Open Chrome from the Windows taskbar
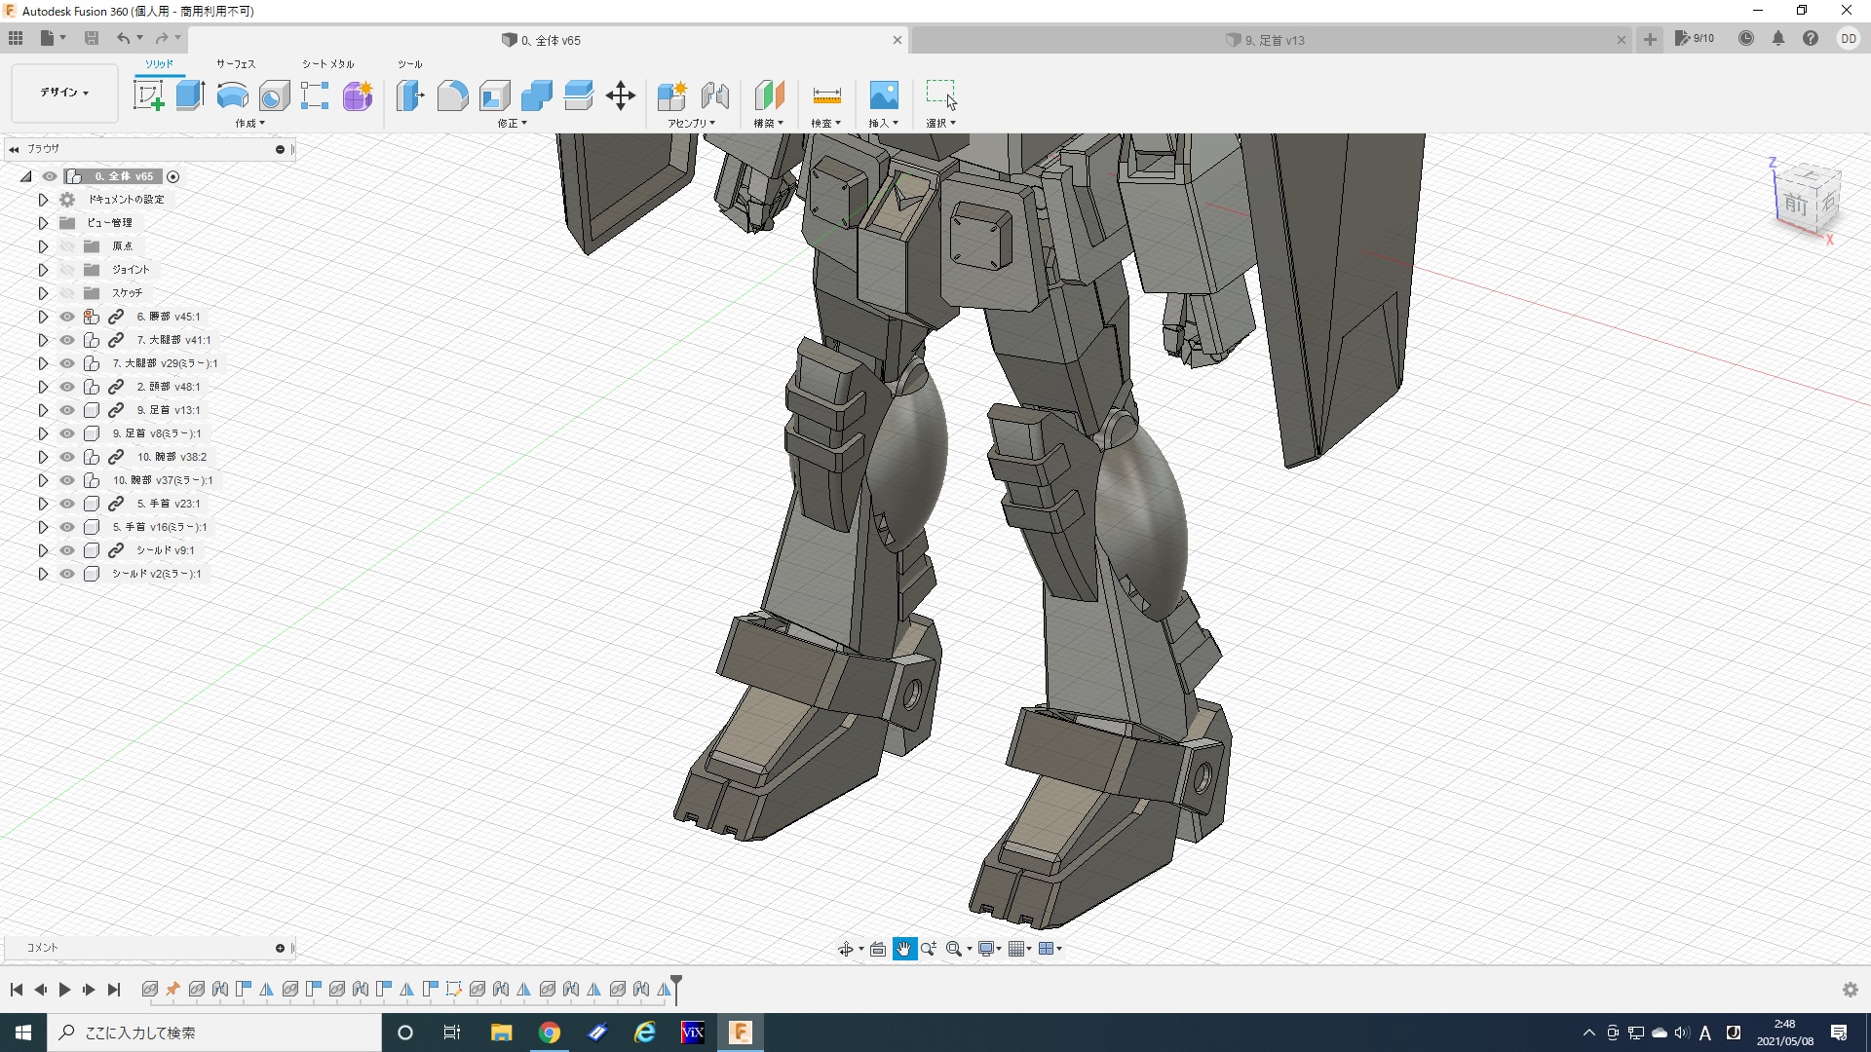 pos(550,1033)
